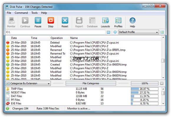The height and width of the screenshot is (117, 171).
Task: Click the Pause monitoring toolbar icon
Action: (x=38, y=21)
